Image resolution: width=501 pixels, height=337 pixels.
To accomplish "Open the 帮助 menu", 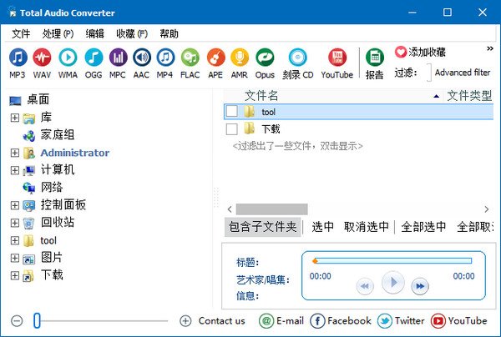I will point(169,33).
